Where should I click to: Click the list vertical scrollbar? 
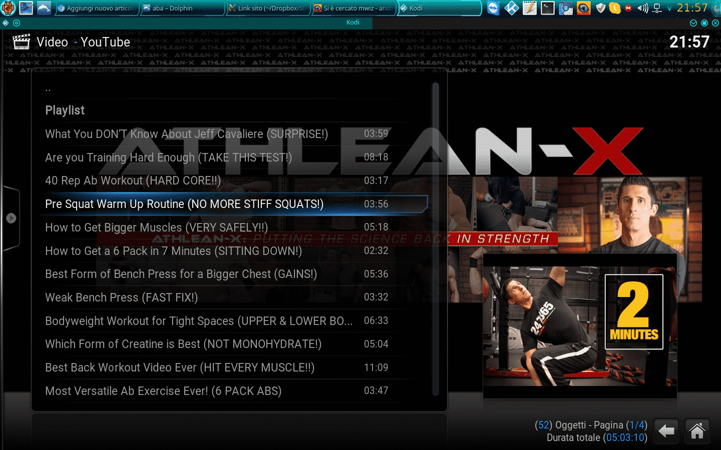pos(435,240)
